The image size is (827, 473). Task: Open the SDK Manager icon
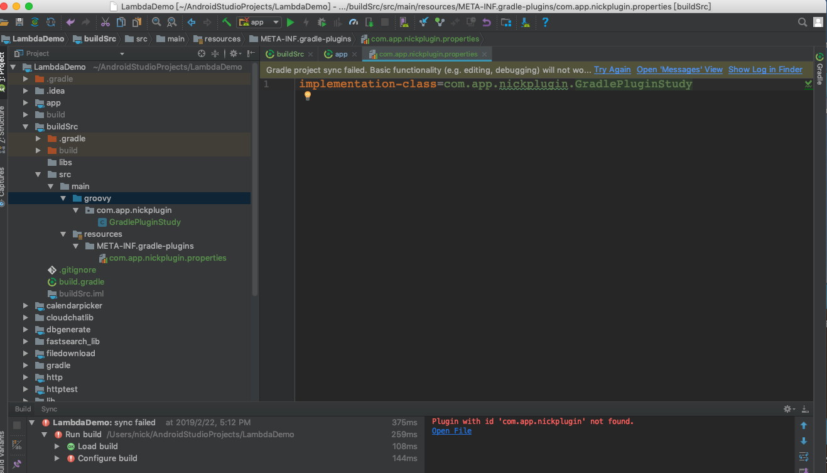[x=526, y=22]
